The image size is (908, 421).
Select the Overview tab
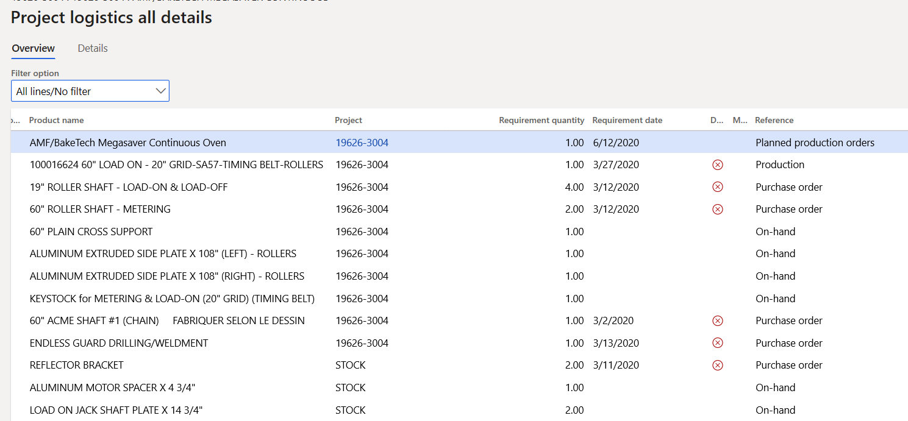(x=34, y=48)
